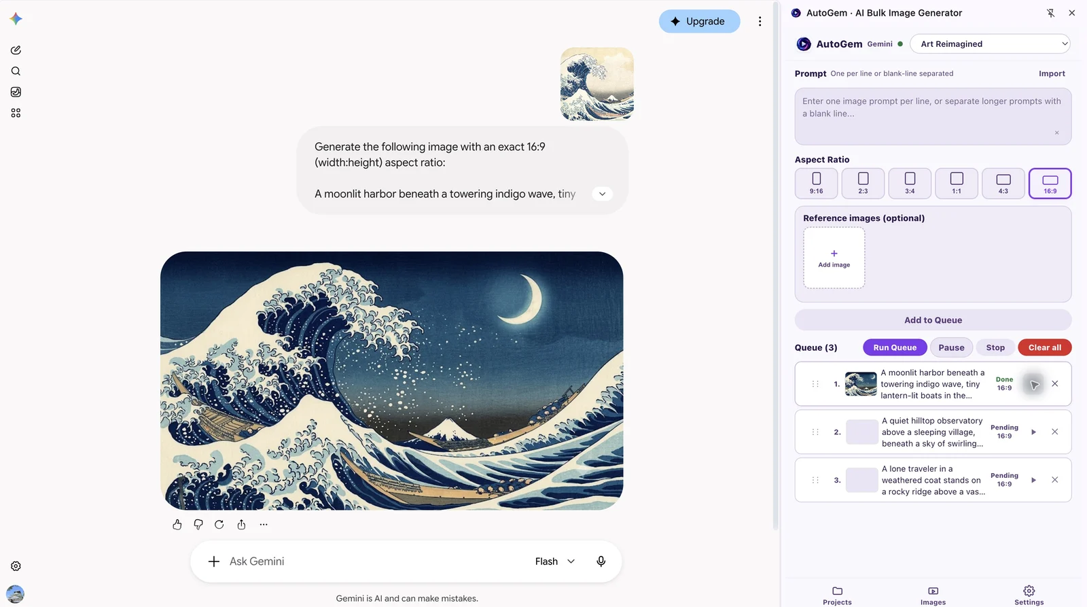Viewport: 1087px width, 607px height.
Task: Switch to the Images tab
Action: 933,595
